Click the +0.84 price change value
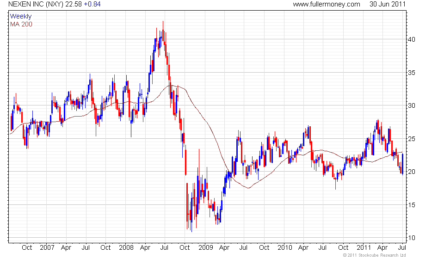Screen dimensions: 444x259 point(92,4)
